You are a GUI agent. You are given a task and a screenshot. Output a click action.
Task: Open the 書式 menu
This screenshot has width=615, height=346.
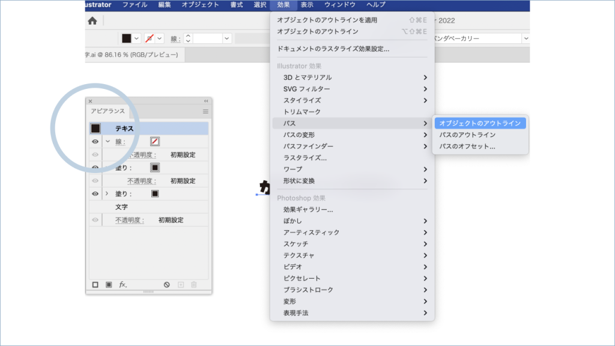[237, 5]
